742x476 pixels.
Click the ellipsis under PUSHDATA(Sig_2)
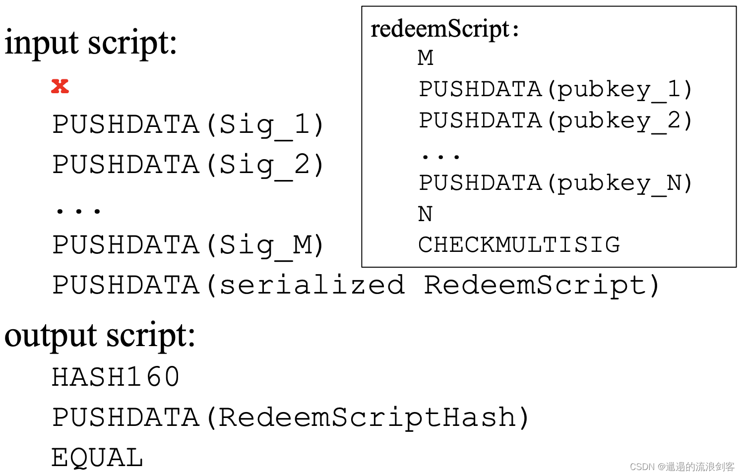[x=78, y=211]
